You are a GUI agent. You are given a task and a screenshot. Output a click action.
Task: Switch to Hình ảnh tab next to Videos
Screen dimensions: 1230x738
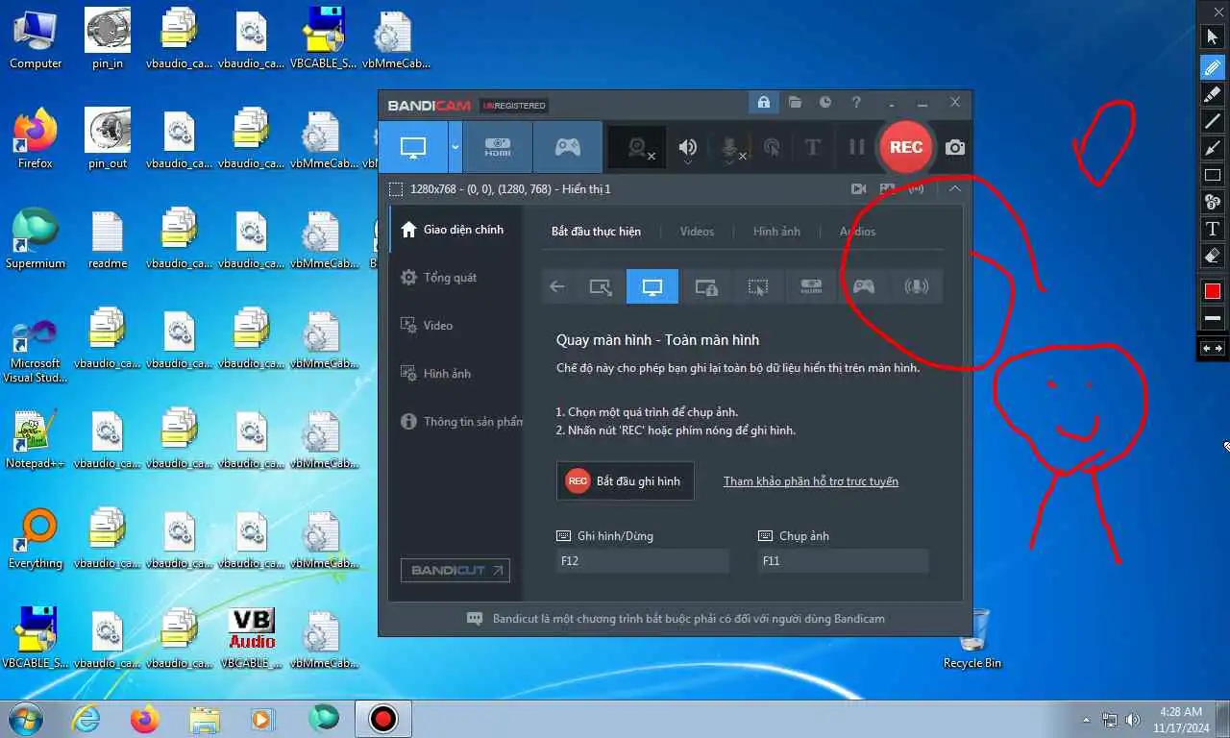point(776,232)
